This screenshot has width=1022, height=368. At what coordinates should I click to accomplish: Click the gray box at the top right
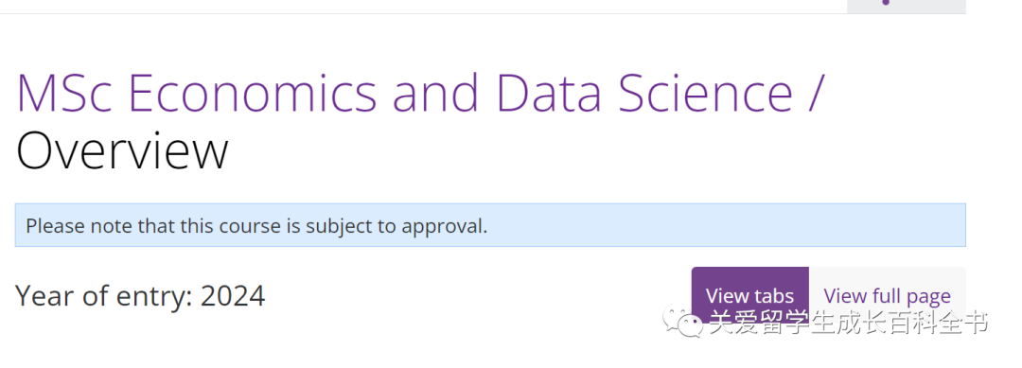point(906,7)
